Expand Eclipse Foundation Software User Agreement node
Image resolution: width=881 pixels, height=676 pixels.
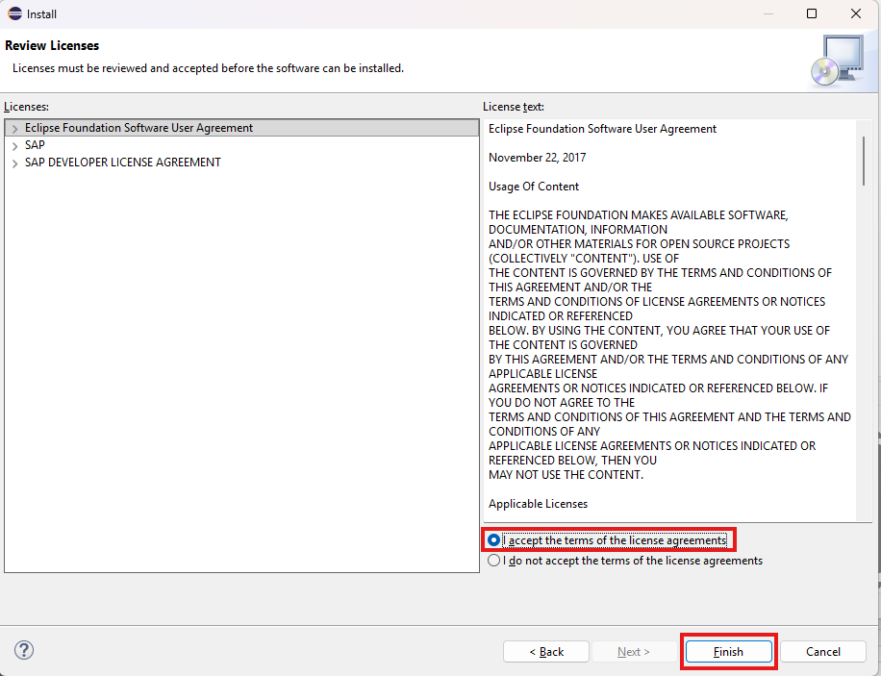pyautogui.click(x=14, y=129)
